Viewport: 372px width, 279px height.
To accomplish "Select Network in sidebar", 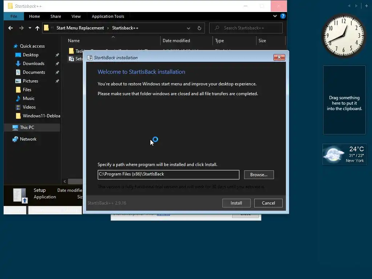I will 28,139.
